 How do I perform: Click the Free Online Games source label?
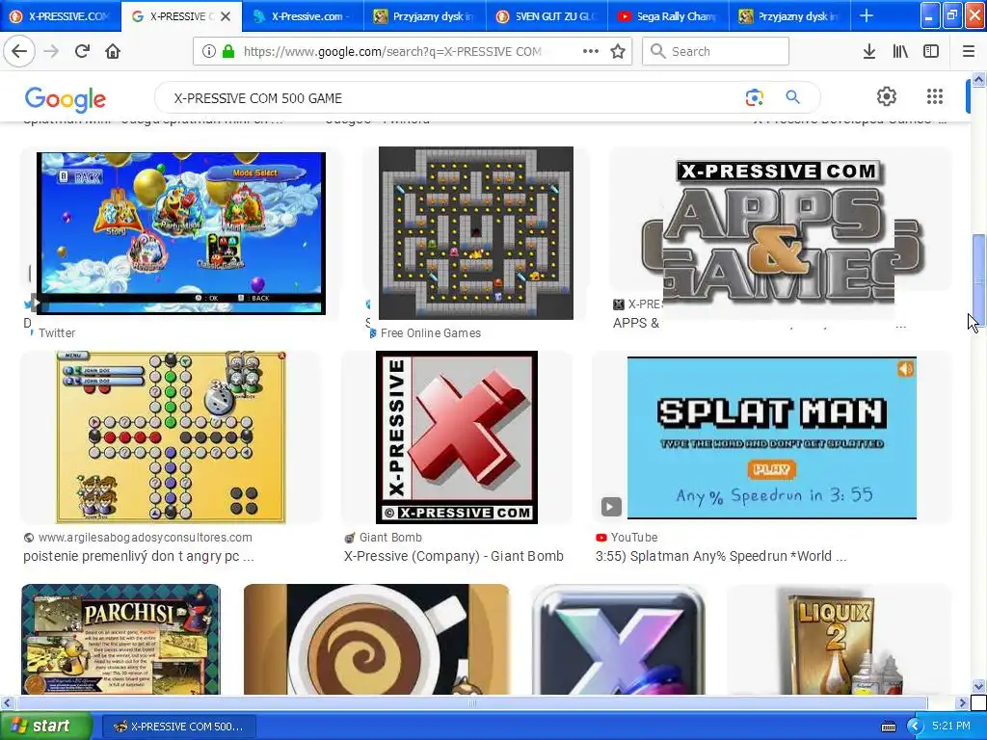click(x=431, y=332)
